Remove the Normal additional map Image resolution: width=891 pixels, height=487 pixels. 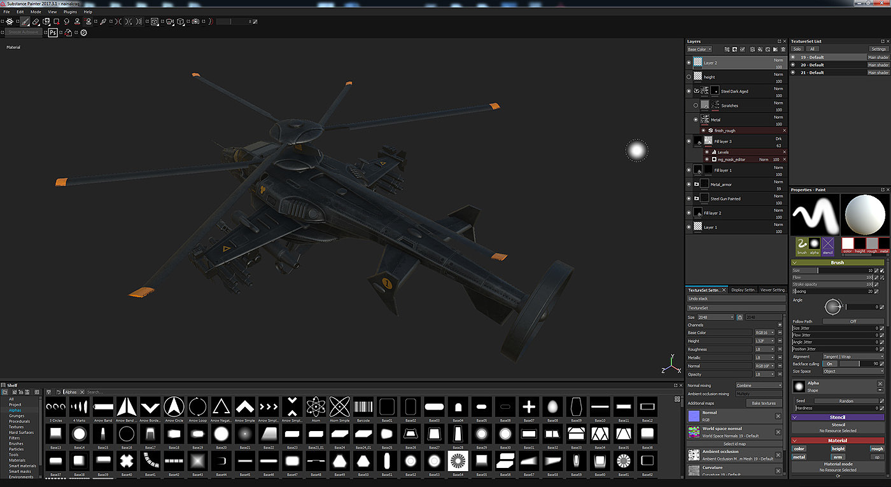(x=778, y=416)
